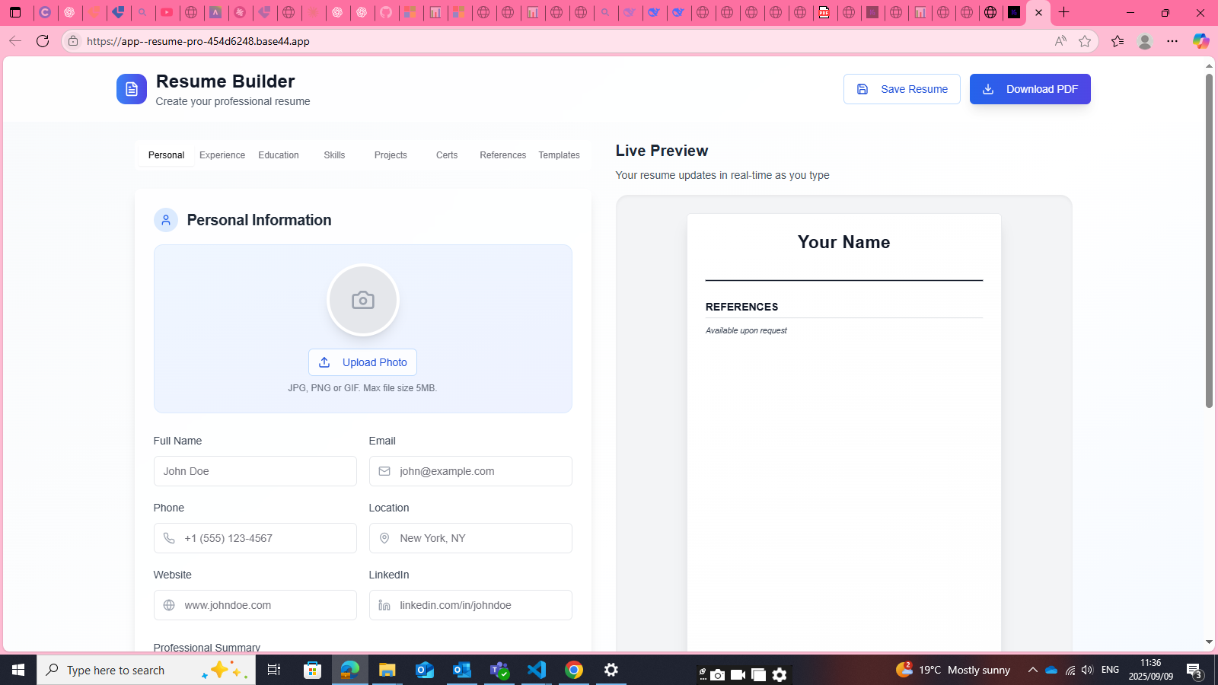This screenshot has width=1218, height=685.
Task: Click the Full Name input field
Action: (x=255, y=471)
